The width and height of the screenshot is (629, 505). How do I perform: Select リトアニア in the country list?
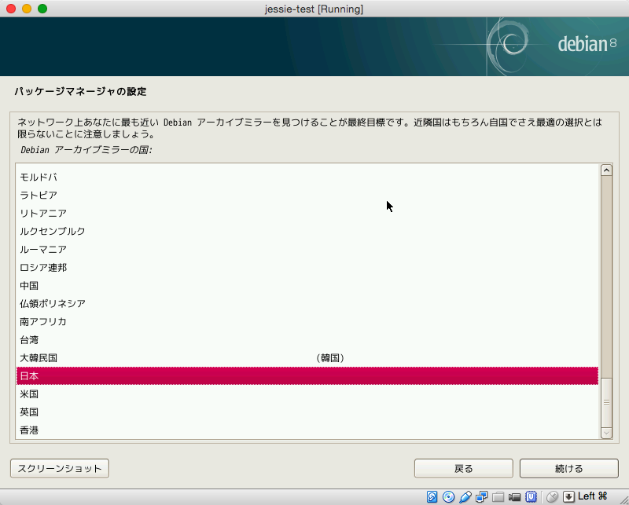[307, 213]
